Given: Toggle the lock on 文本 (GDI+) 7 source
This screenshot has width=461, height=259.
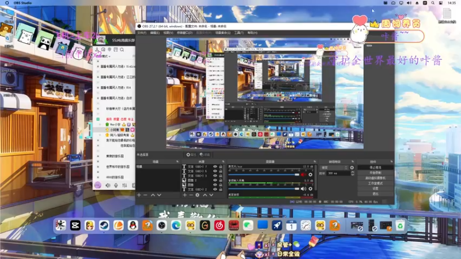Looking at the screenshot, I should [x=221, y=166].
